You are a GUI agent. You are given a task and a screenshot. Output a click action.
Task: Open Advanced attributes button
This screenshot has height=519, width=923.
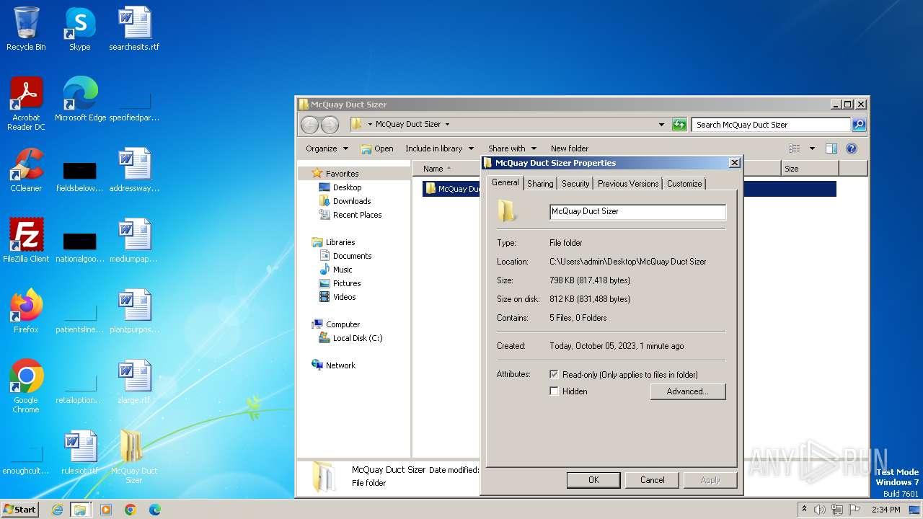coord(687,391)
